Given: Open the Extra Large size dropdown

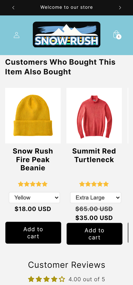Looking at the screenshot, I should coord(96,197).
